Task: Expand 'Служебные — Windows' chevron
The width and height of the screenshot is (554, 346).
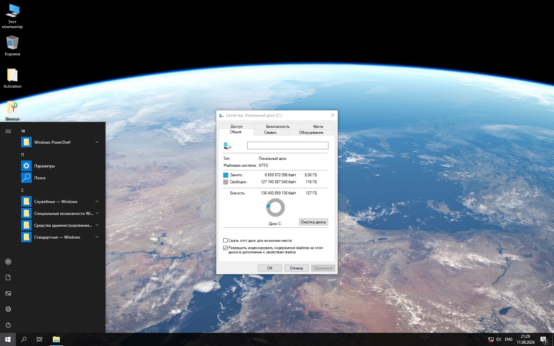Action: [x=97, y=202]
